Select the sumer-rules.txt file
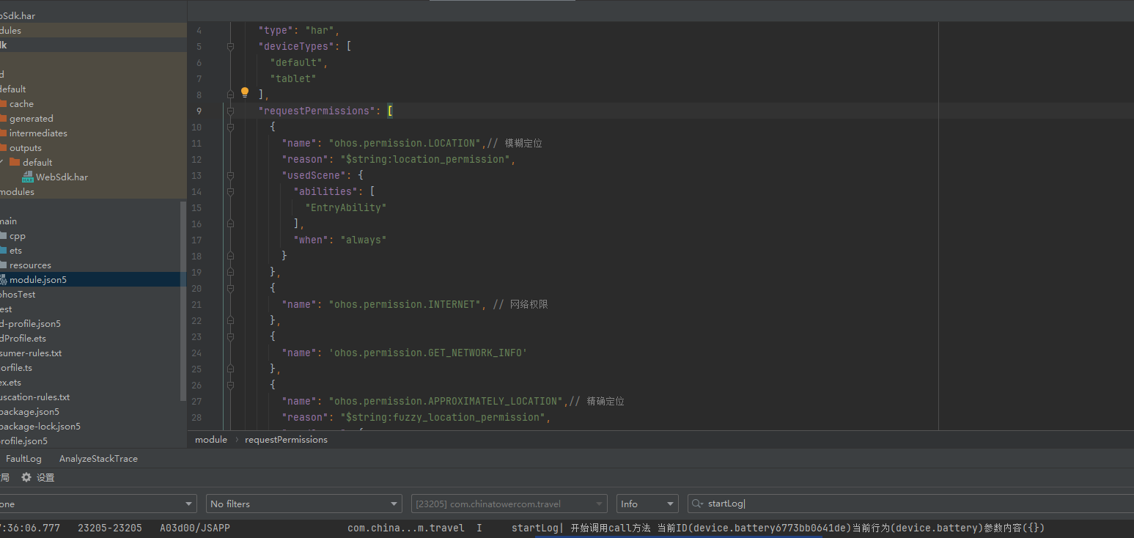The image size is (1134, 538). pos(31,353)
